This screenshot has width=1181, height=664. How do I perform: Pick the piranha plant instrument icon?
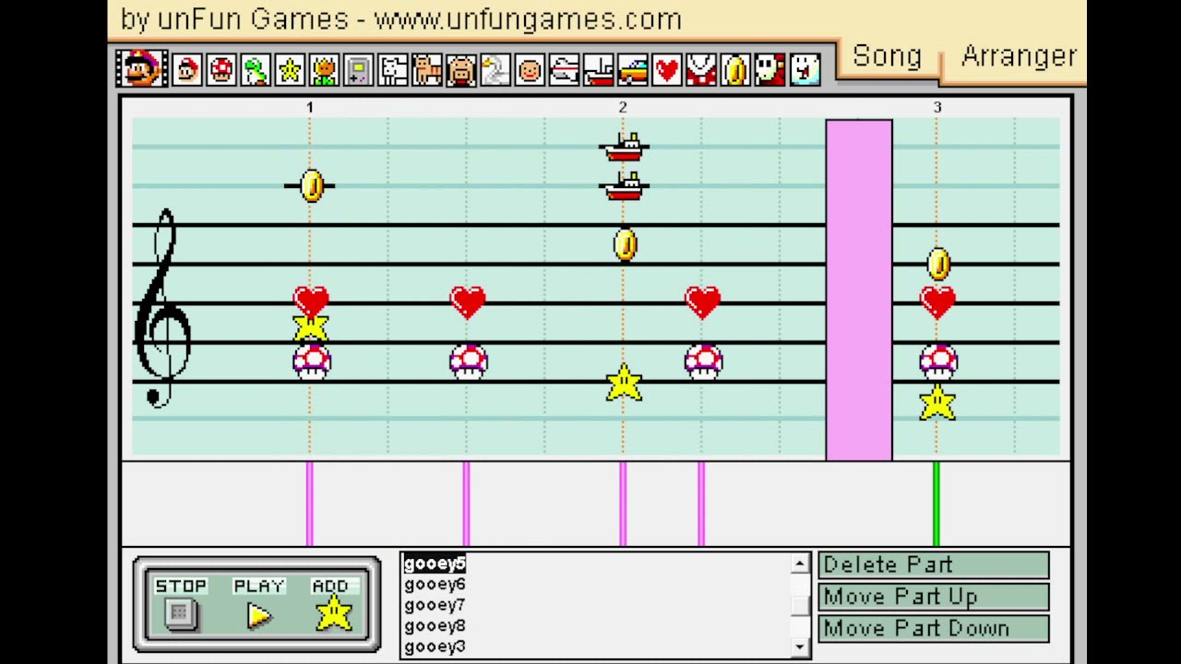click(x=701, y=70)
